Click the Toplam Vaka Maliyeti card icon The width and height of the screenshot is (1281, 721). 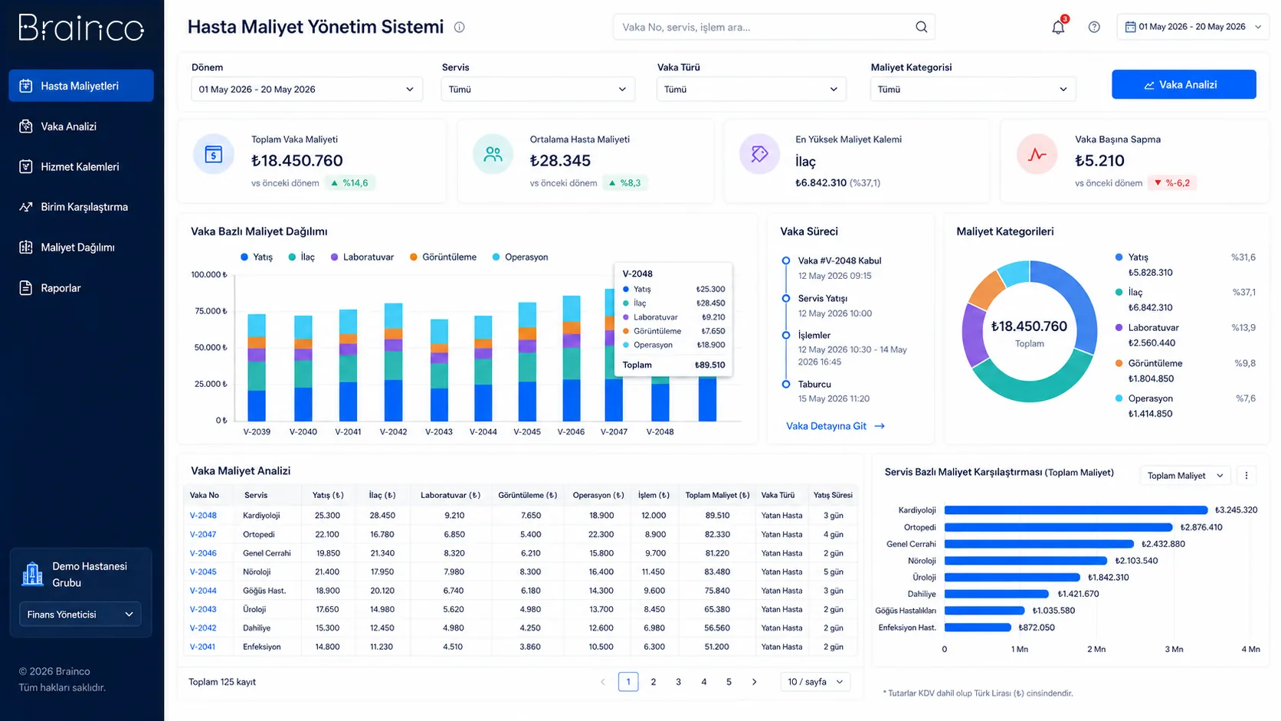click(x=214, y=155)
